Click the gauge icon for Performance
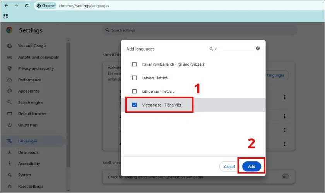 [x=10, y=80]
